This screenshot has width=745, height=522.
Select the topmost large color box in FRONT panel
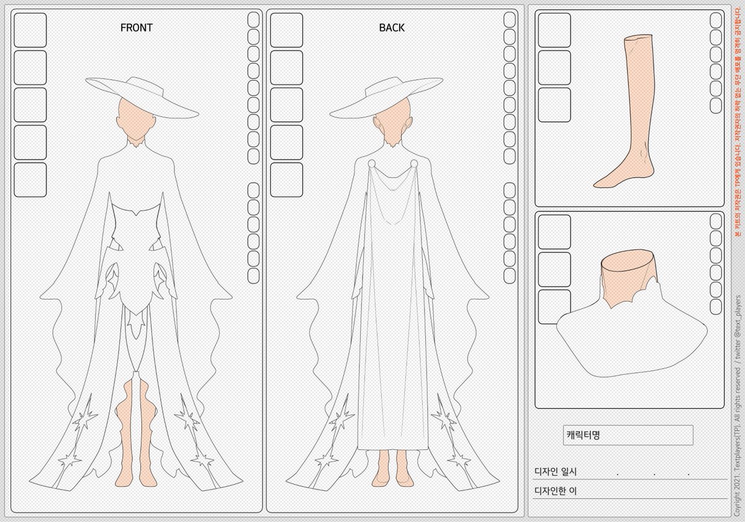point(30,30)
